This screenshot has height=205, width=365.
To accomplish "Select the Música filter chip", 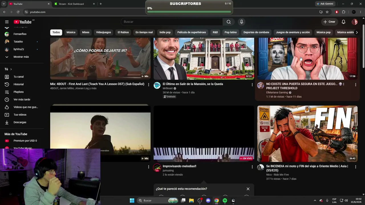I will [71, 32].
